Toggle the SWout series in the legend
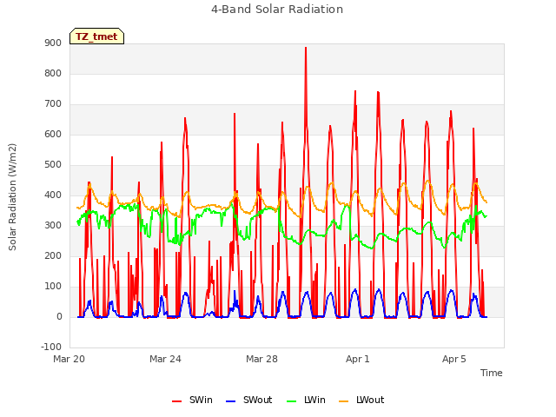The height and width of the screenshot is (417, 556). click(249, 400)
